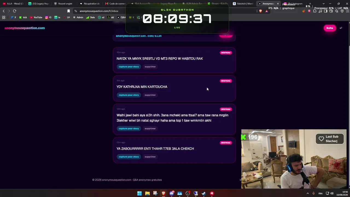Click supprimer on YA ZABOURRRRR message
This screenshot has width=350, height=197.
150,157
